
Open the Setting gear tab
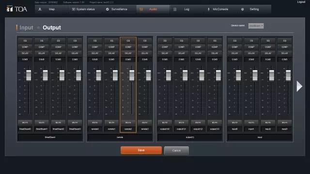[242, 9]
